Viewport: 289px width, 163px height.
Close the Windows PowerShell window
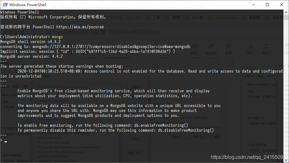click(x=281, y=5)
